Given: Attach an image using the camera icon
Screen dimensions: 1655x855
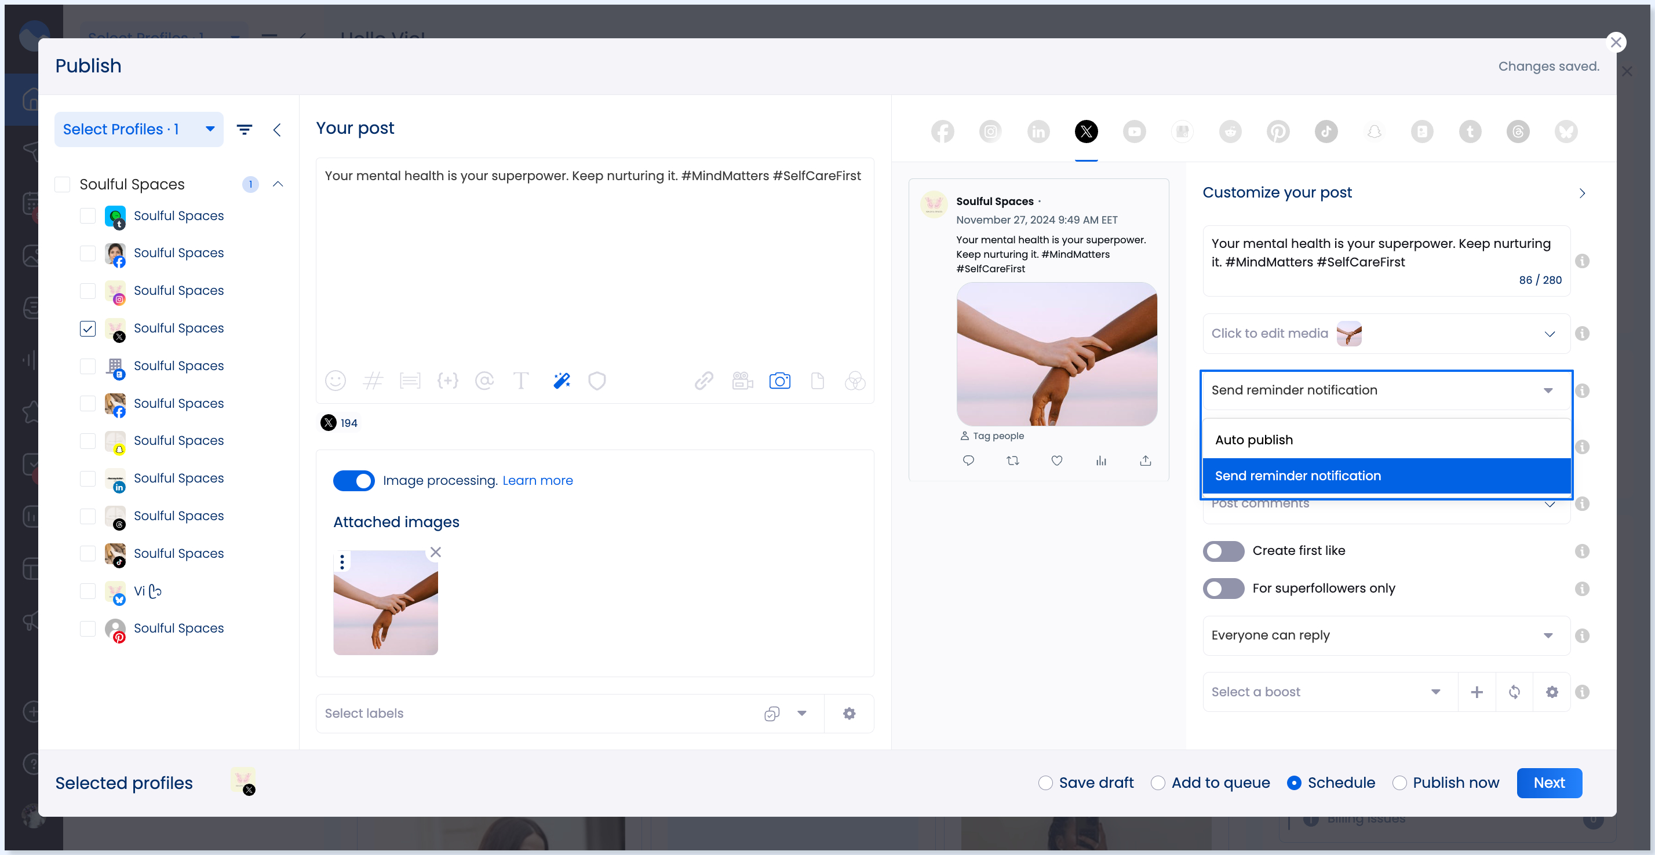Looking at the screenshot, I should (x=779, y=381).
